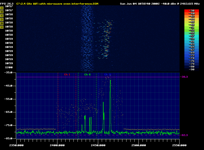Click the single up-chevron navigation button

[x=2, y=8]
